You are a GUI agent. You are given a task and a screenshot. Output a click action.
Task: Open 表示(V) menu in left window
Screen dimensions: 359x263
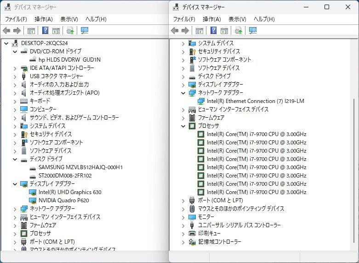[69, 19]
